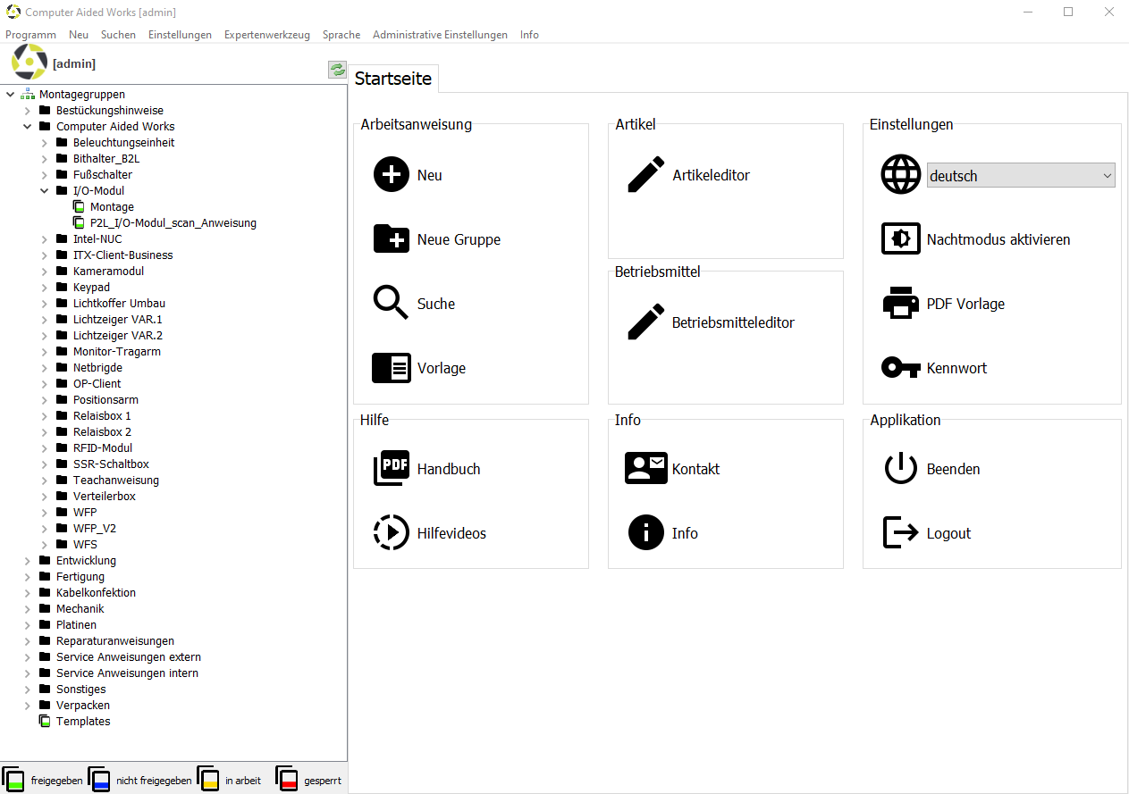Click the Neue Gruppe folder icon

pyautogui.click(x=392, y=239)
